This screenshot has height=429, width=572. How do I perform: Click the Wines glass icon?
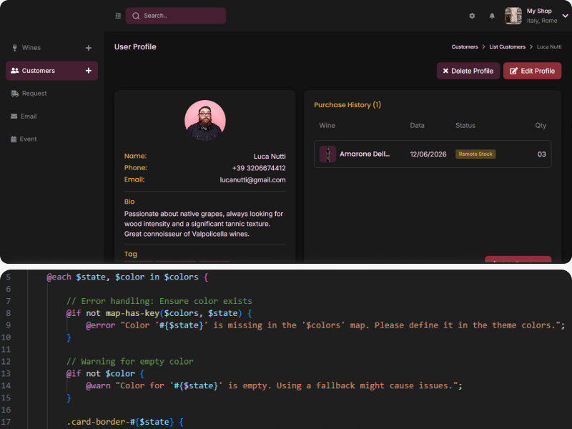pyautogui.click(x=14, y=48)
